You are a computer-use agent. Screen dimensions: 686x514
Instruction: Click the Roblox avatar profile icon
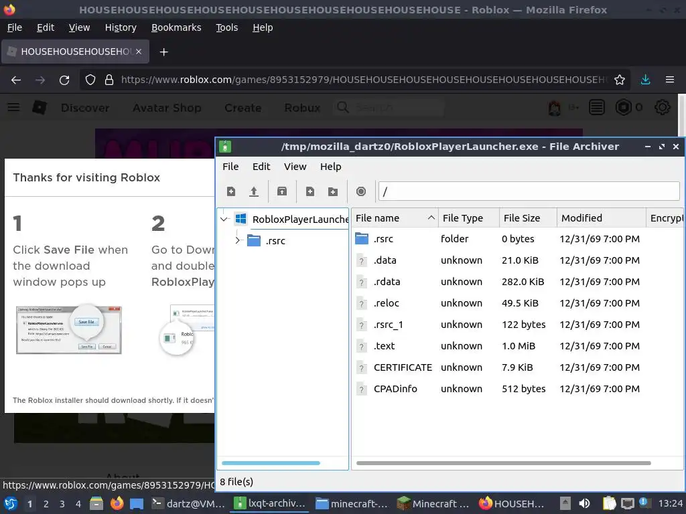pos(554,108)
